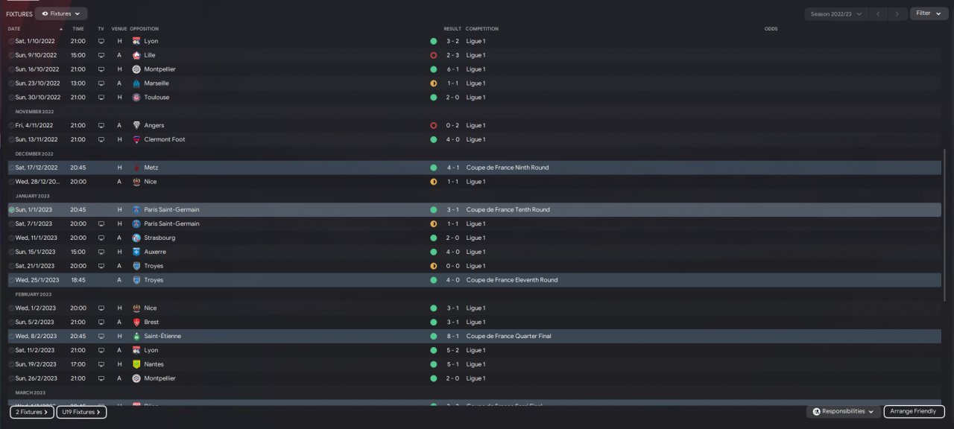
Task: Click the Nantes yellow club badge
Action: pos(136,364)
